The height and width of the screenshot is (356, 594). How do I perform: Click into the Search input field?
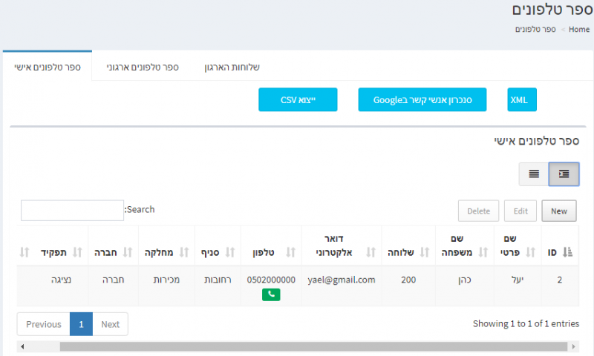tap(72, 210)
